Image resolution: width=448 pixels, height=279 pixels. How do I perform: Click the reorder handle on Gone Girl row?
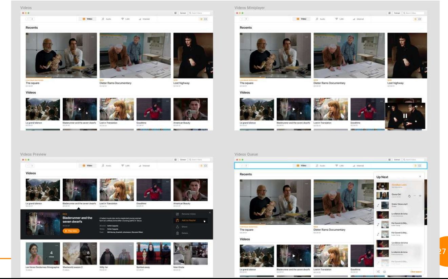click(420, 196)
